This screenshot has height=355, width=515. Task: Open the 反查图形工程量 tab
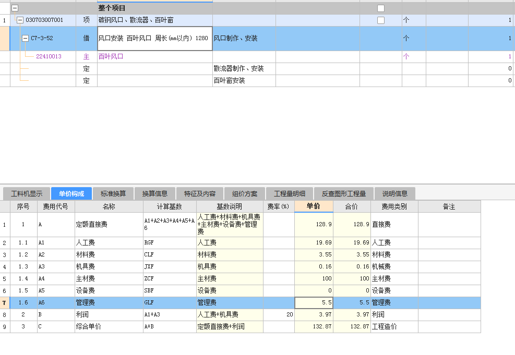click(343, 193)
